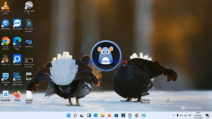Screen dimensions: 212x119
Task: Select the UltraViewer desktop icon
Action: click(x=6, y=24)
